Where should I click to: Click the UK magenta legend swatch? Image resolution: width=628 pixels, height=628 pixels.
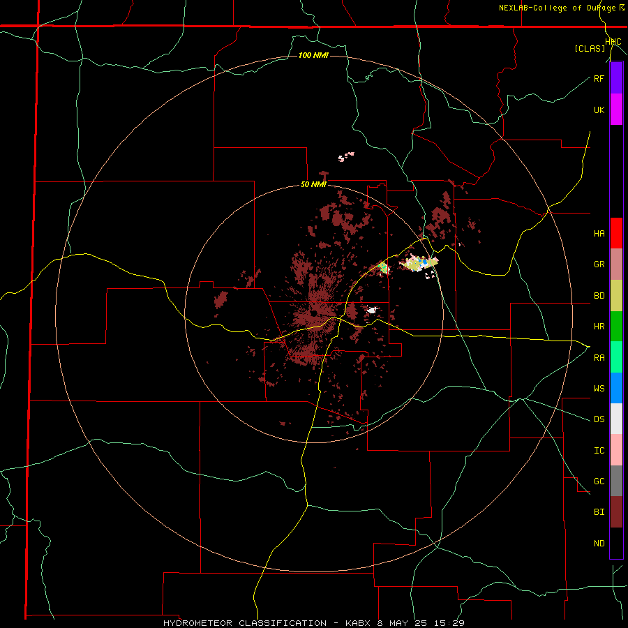click(616, 110)
